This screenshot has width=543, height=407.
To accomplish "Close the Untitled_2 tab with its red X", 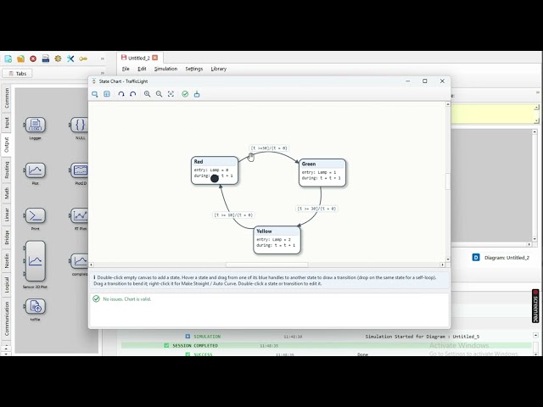I will [155, 58].
